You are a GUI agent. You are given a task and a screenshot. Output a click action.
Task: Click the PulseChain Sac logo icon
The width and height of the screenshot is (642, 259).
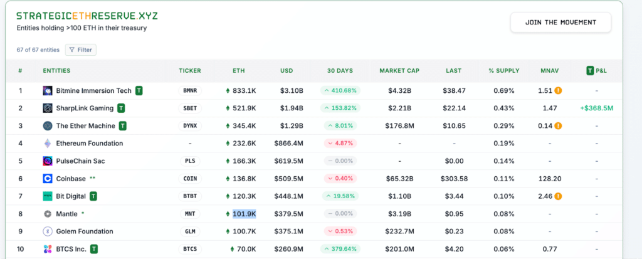tap(48, 161)
